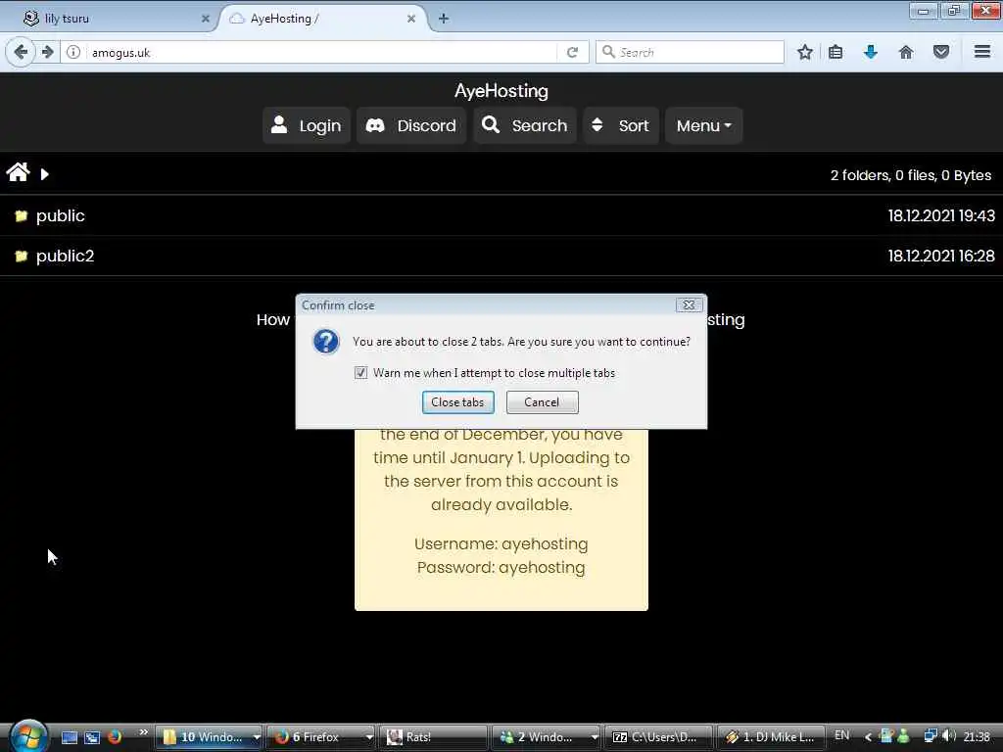Image resolution: width=1003 pixels, height=752 pixels.
Task: Click the Close tabs button
Action: tap(458, 402)
